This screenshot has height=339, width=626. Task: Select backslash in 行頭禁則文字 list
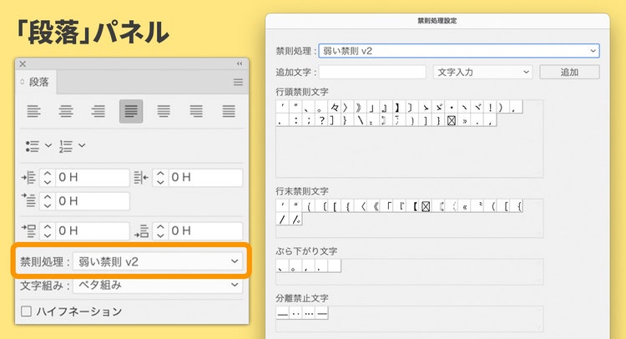click(x=361, y=119)
